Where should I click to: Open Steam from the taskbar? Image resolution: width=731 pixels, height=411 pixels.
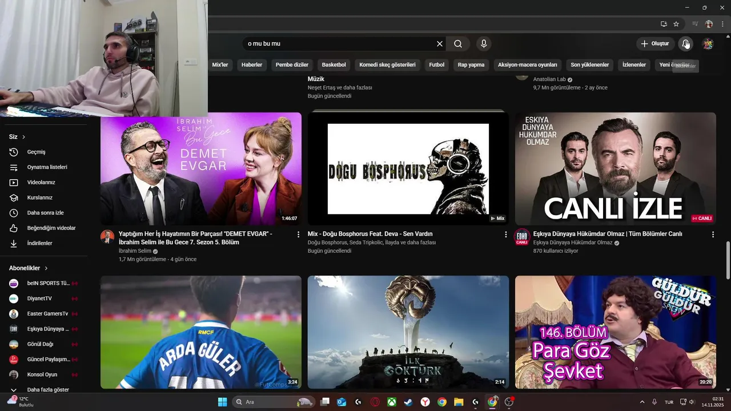coord(408,402)
